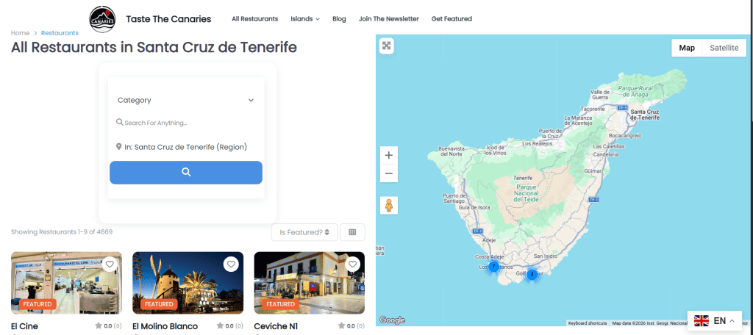Click the Taste The Canaries logo

(102, 19)
